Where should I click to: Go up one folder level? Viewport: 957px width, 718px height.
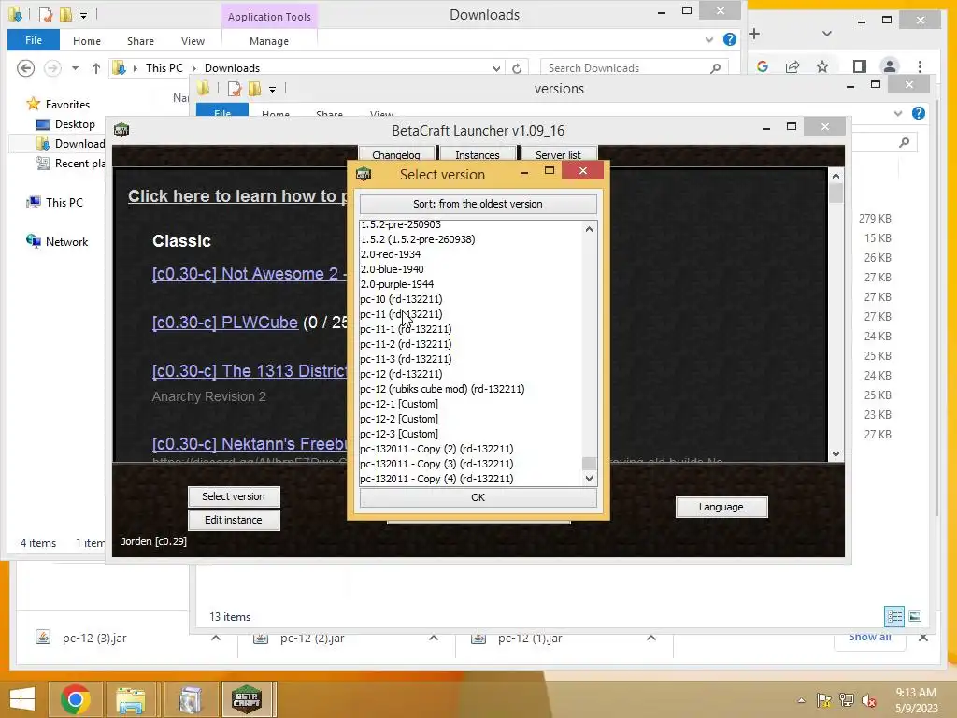(x=96, y=68)
